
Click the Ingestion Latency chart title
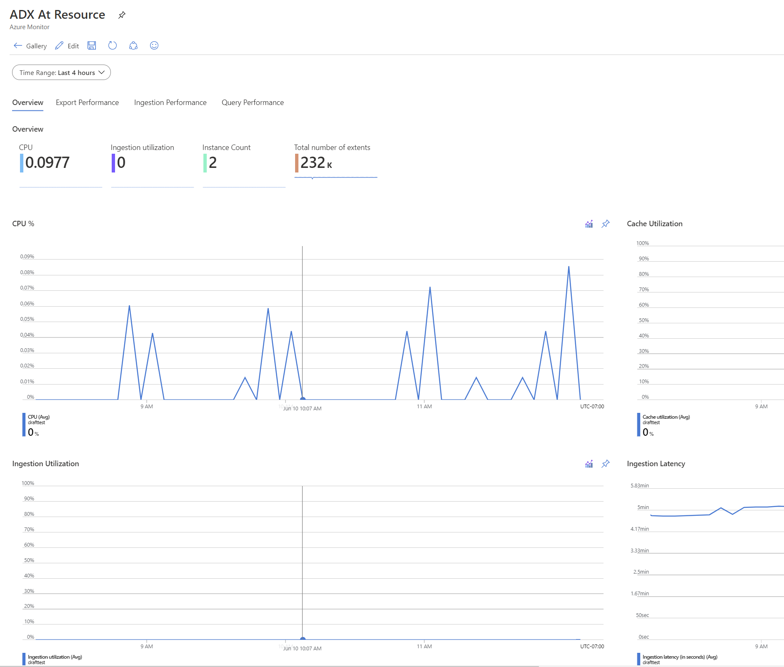point(656,464)
